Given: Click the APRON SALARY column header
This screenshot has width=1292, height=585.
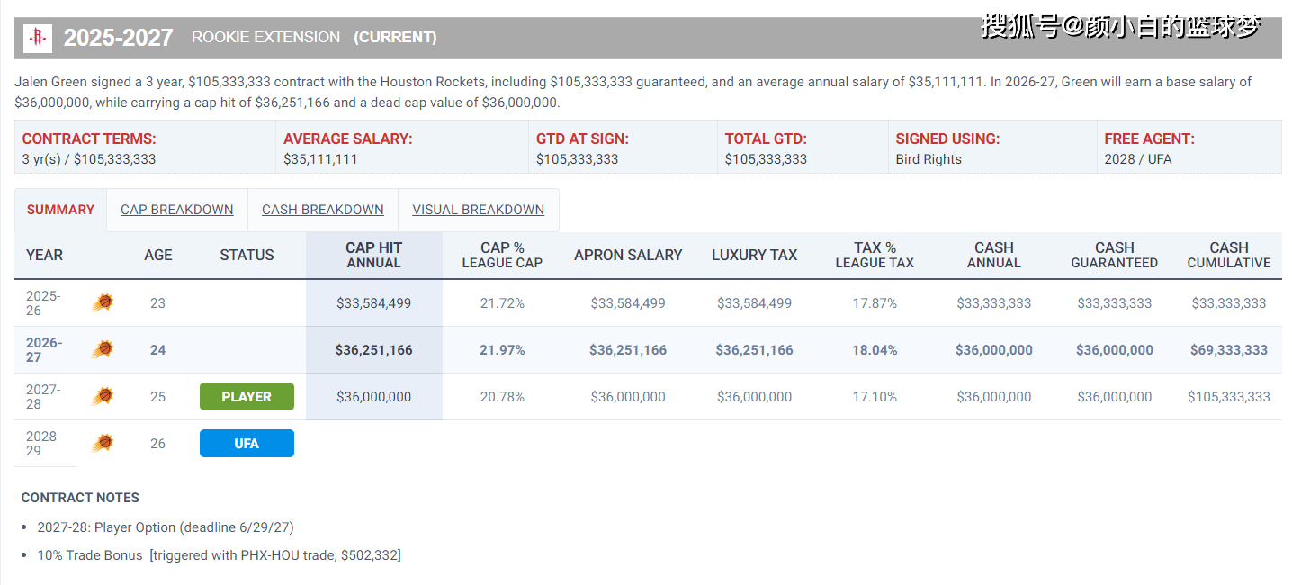Looking at the screenshot, I should point(628,255).
